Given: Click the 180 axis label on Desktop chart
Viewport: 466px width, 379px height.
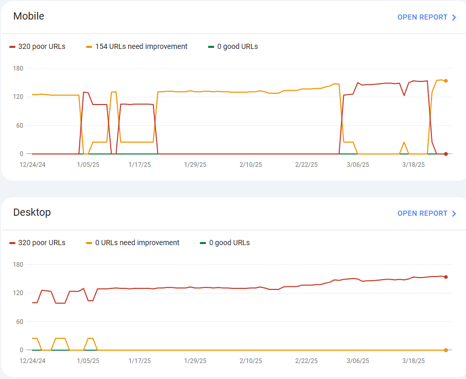Looking at the screenshot, I should point(18,265).
